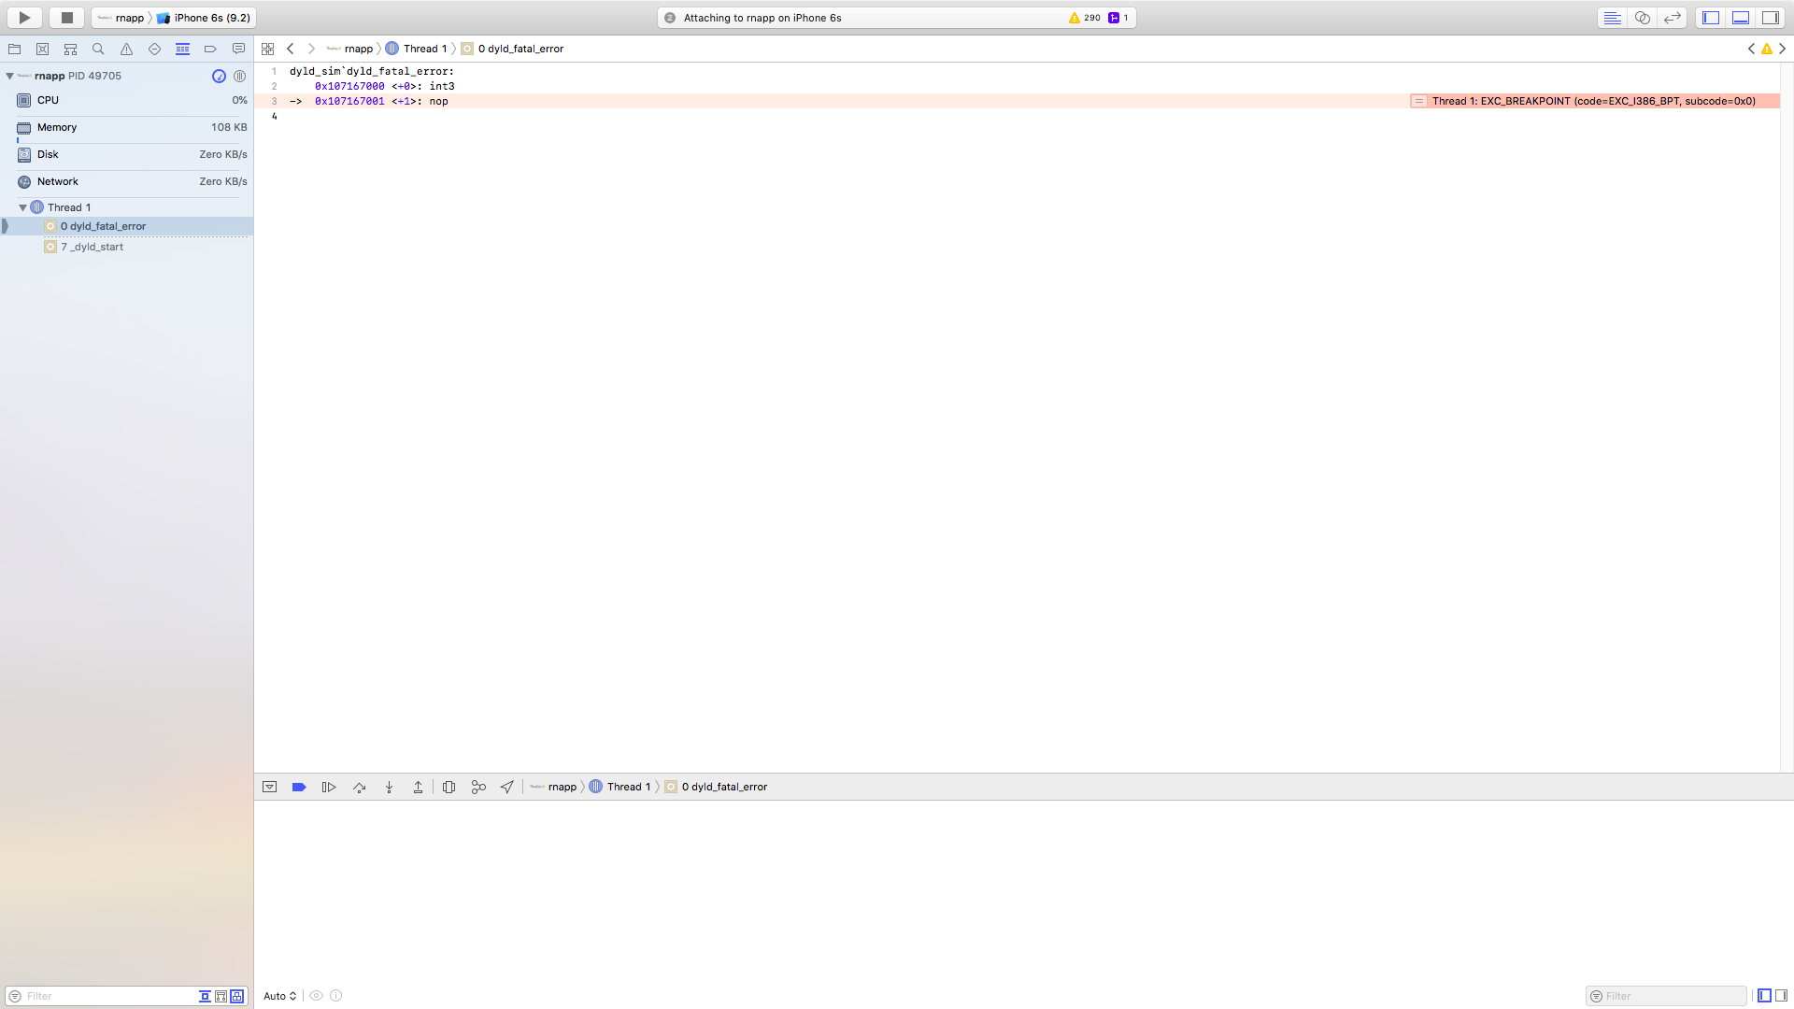The image size is (1794, 1009).
Task: Open the Auto variables scope popup
Action: click(279, 996)
